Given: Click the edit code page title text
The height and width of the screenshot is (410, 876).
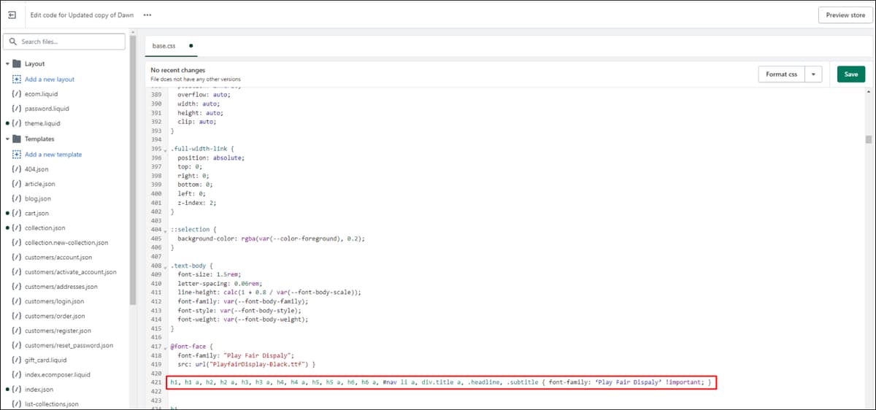Looking at the screenshot, I should click(82, 15).
